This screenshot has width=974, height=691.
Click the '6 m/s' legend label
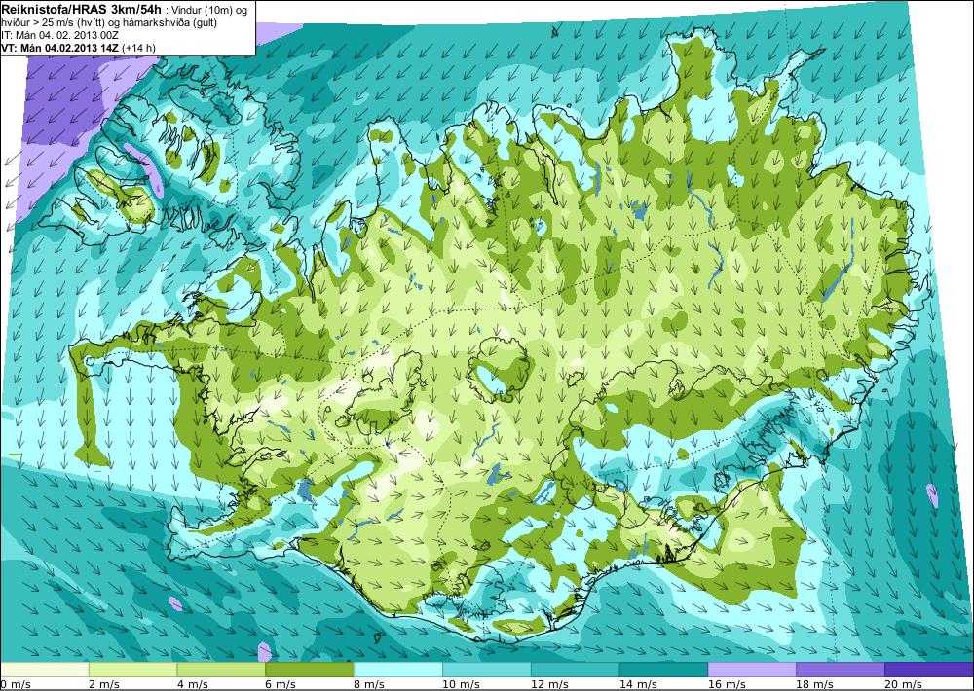(x=281, y=684)
